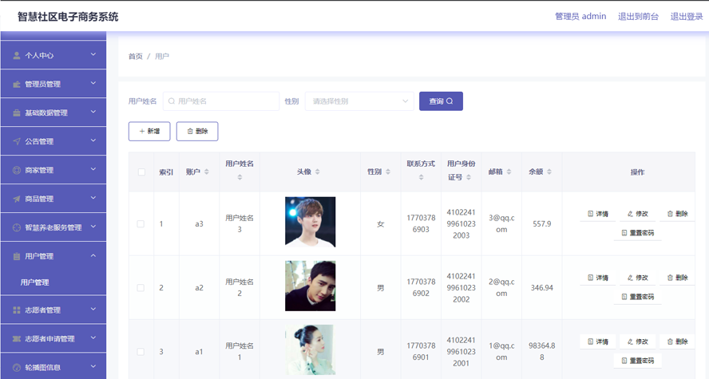Click the sort arrows beside 余额 column
The height and width of the screenshot is (379, 709).
tap(549, 172)
